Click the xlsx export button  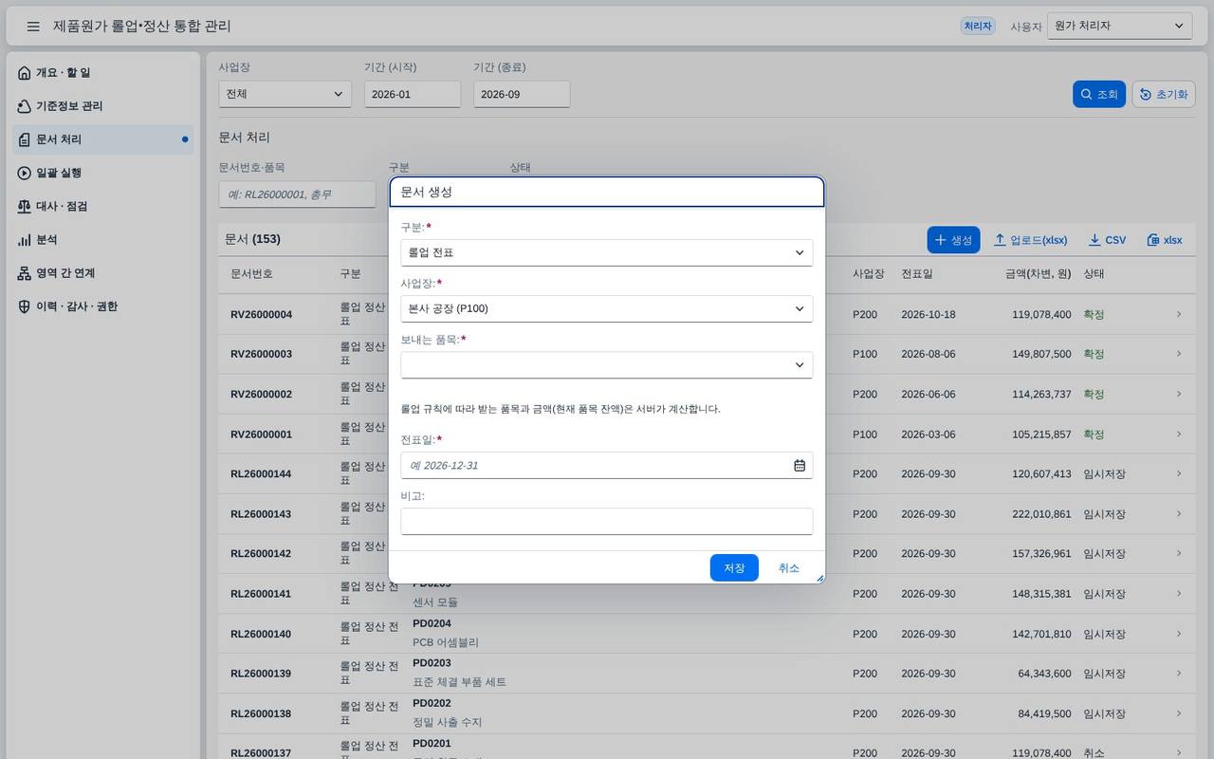pyautogui.click(x=1165, y=240)
